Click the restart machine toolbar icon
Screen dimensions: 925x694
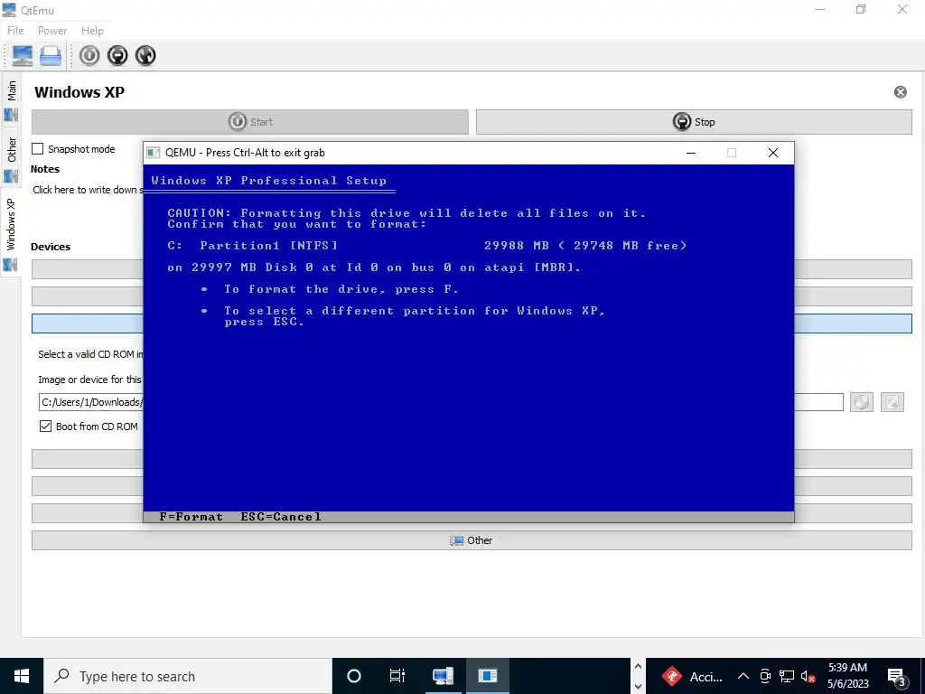click(x=145, y=55)
